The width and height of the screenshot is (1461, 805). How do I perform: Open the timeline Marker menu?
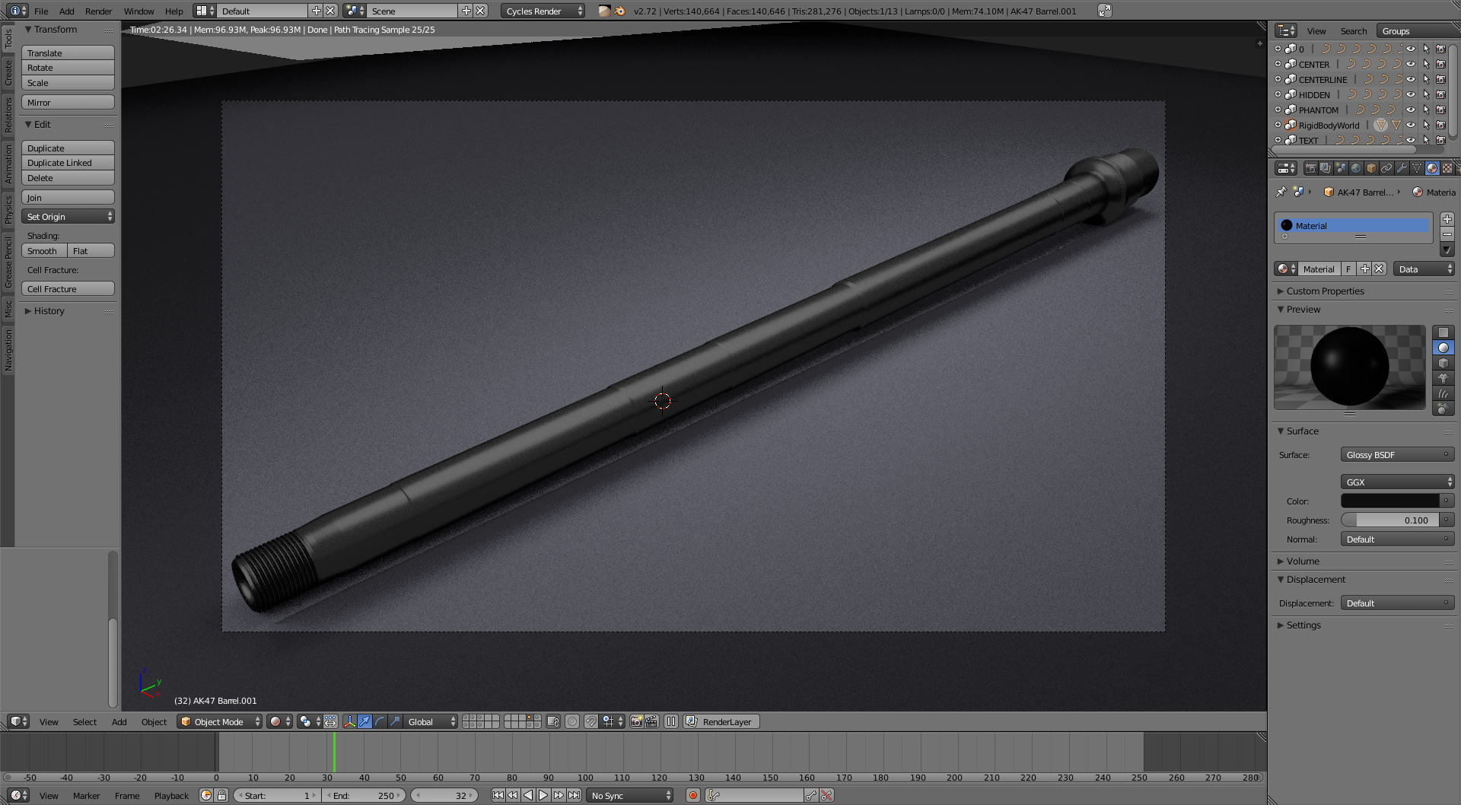(x=86, y=795)
